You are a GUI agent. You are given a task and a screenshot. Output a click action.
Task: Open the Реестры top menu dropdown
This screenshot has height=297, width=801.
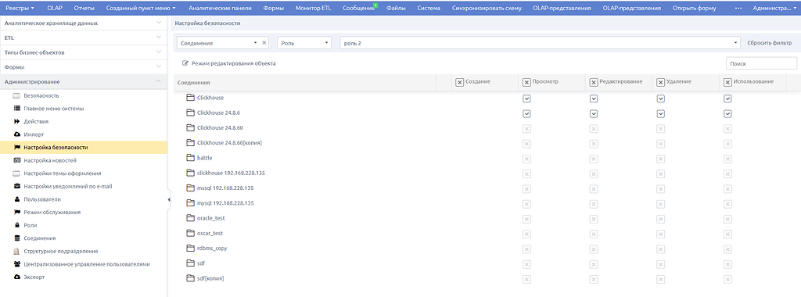click(20, 8)
